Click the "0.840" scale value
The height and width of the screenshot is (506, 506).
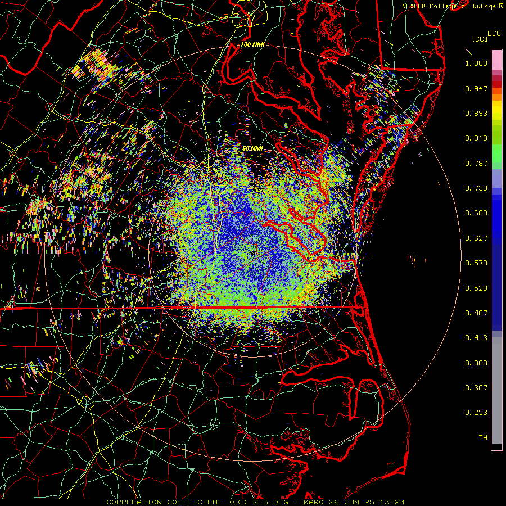click(476, 138)
